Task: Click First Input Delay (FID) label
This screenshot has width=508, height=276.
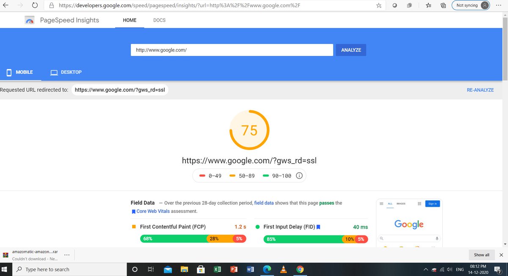Action: coord(289,227)
